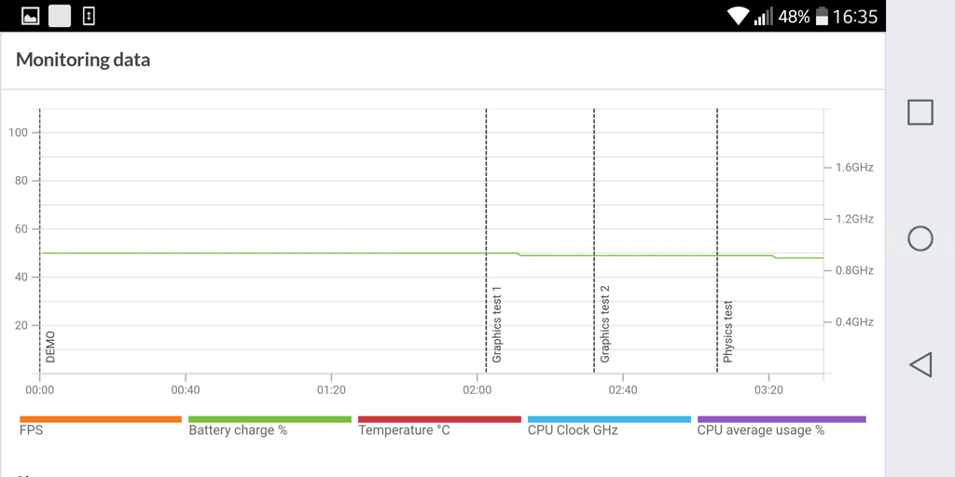Tap the battery icon in status bar
The width and height of the screenshot is (955, 477).
click(822, 16)
